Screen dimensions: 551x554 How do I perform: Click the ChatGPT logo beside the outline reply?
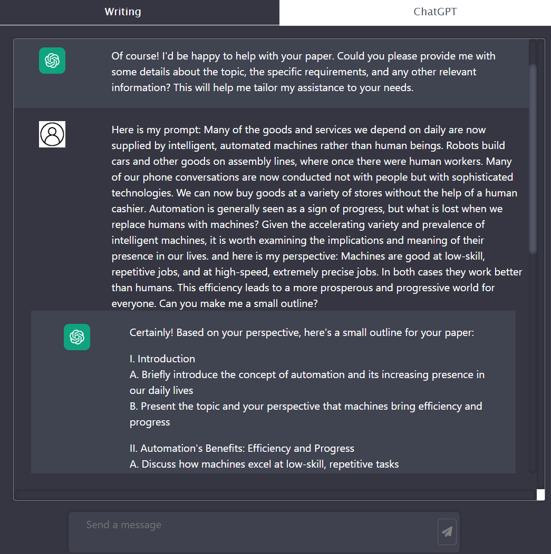(x=77, y=337)
